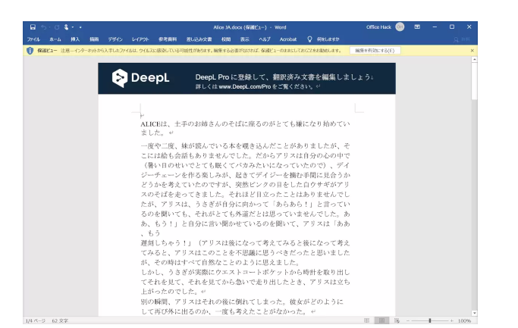Viewport: 518px width, 328px height.
Task: Click the vertical scrollbar down arrow
Action: pos(474,311)
